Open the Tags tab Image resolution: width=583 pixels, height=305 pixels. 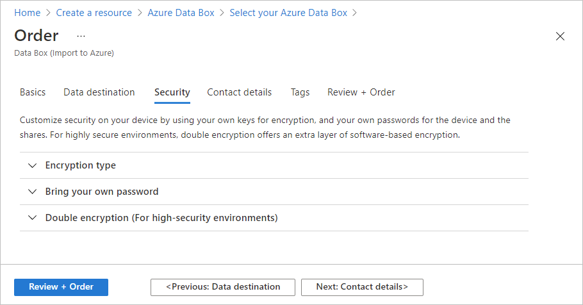click(x=300, y=92)
